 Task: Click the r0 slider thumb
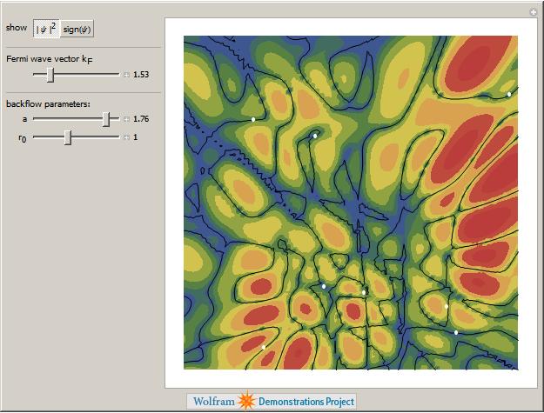pyautogui.click(x=68, y=137)
